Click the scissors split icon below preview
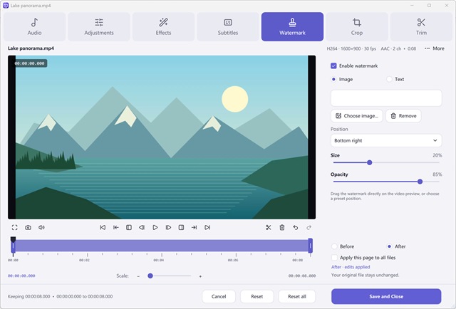456x309 pixels. (x=269, y=227)
